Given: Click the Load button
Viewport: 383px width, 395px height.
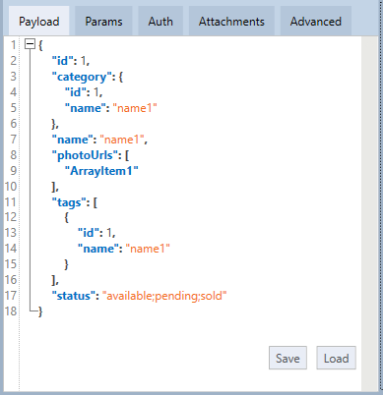Looking at the screenshot, I should click(x=336, y=358).
